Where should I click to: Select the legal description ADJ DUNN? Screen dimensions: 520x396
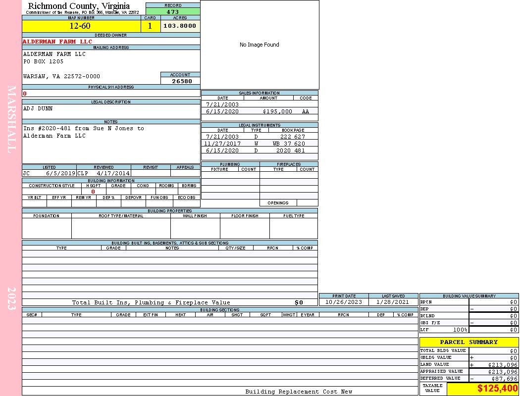pos(38,108)
